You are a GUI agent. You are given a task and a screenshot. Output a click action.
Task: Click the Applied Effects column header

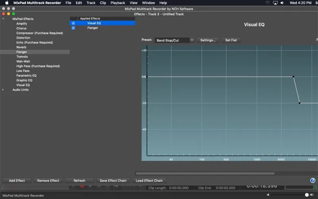pyautogui.click(x=106, y=18)
